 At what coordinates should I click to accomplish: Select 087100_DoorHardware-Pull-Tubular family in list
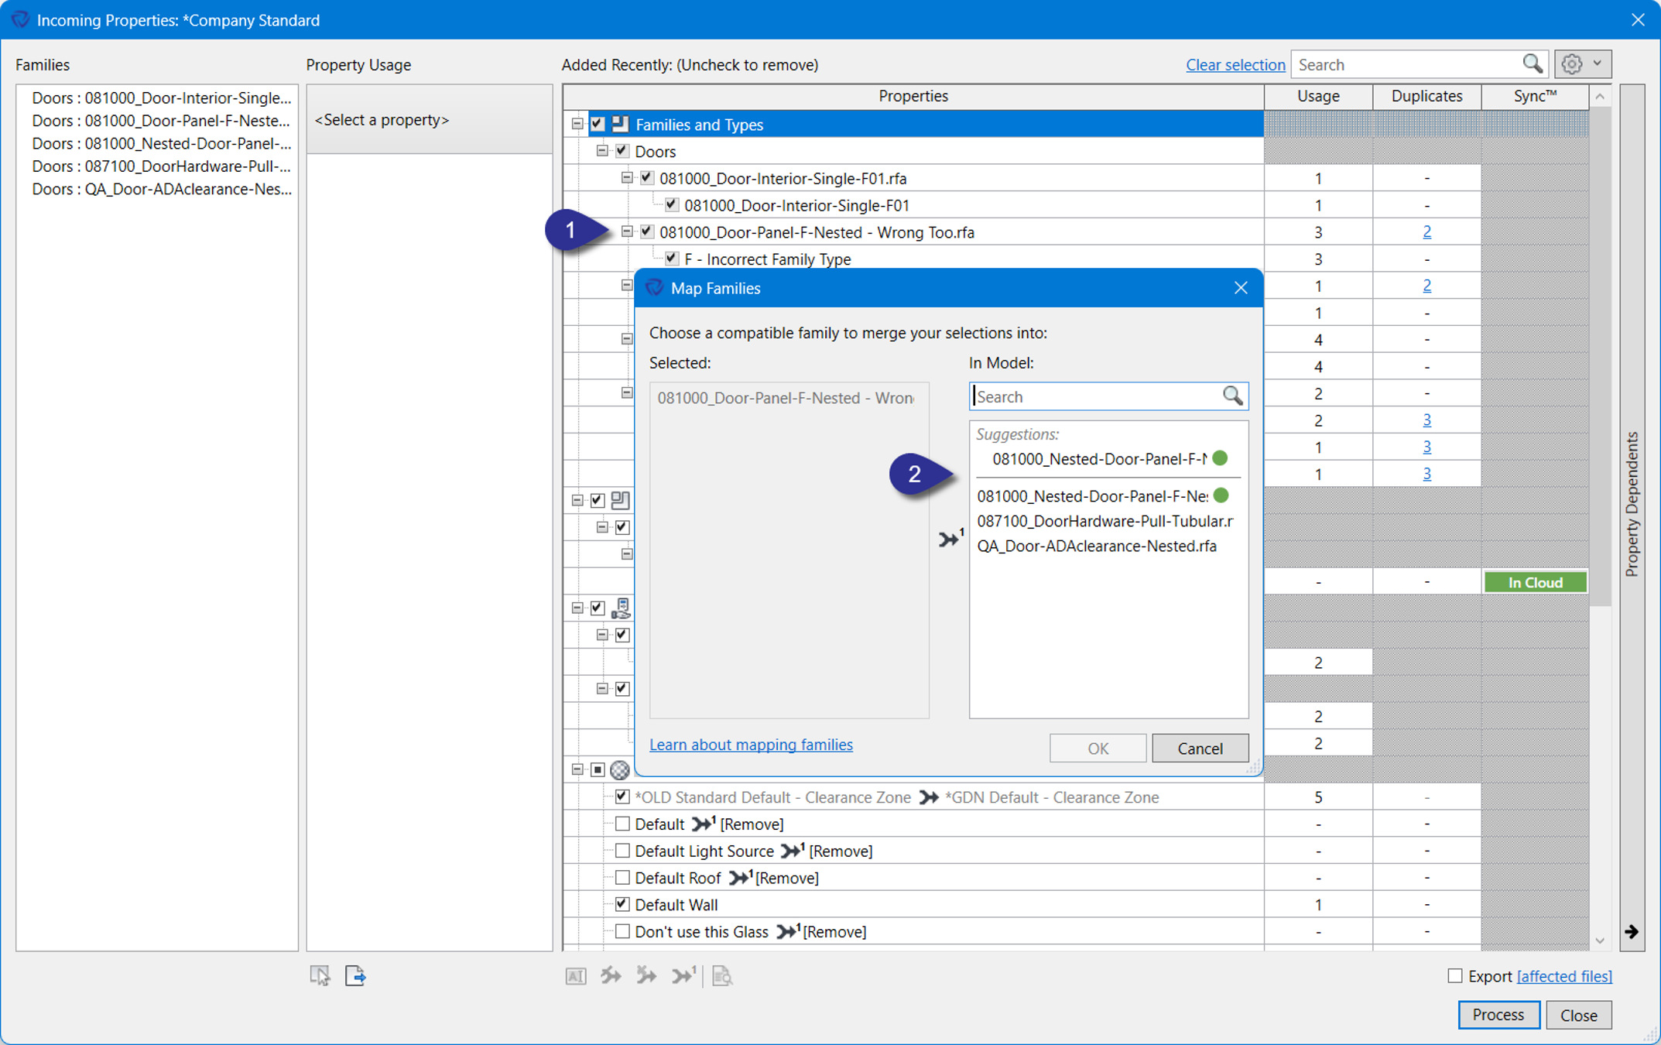tap(1104, 521)
